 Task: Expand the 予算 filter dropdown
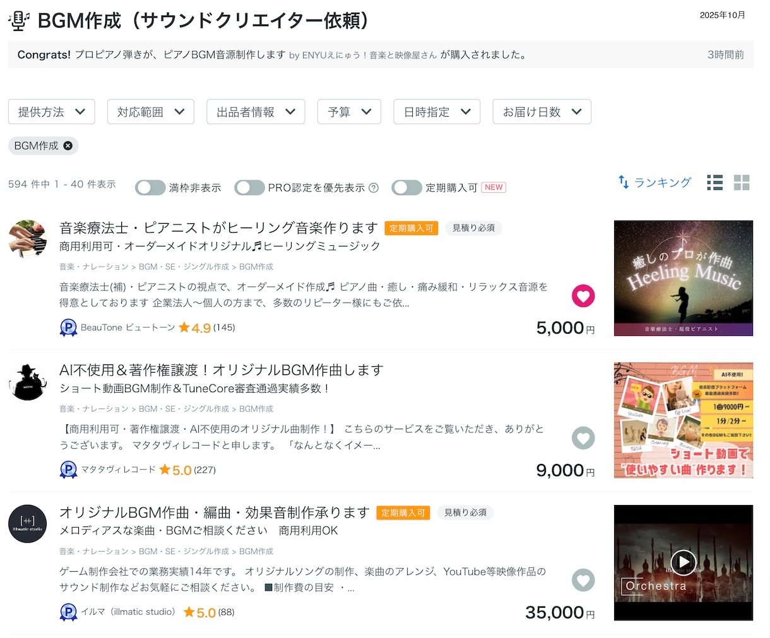[350, 112]
